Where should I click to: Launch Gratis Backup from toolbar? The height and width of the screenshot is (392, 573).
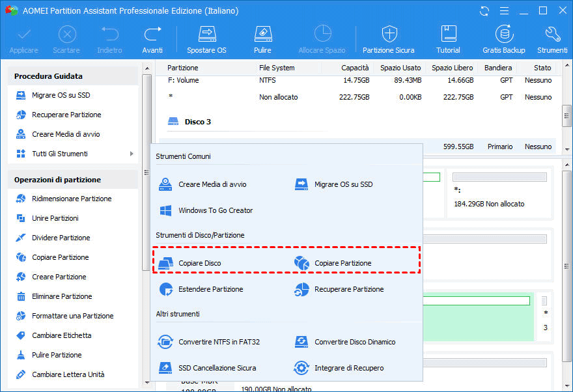pos(504,40)
